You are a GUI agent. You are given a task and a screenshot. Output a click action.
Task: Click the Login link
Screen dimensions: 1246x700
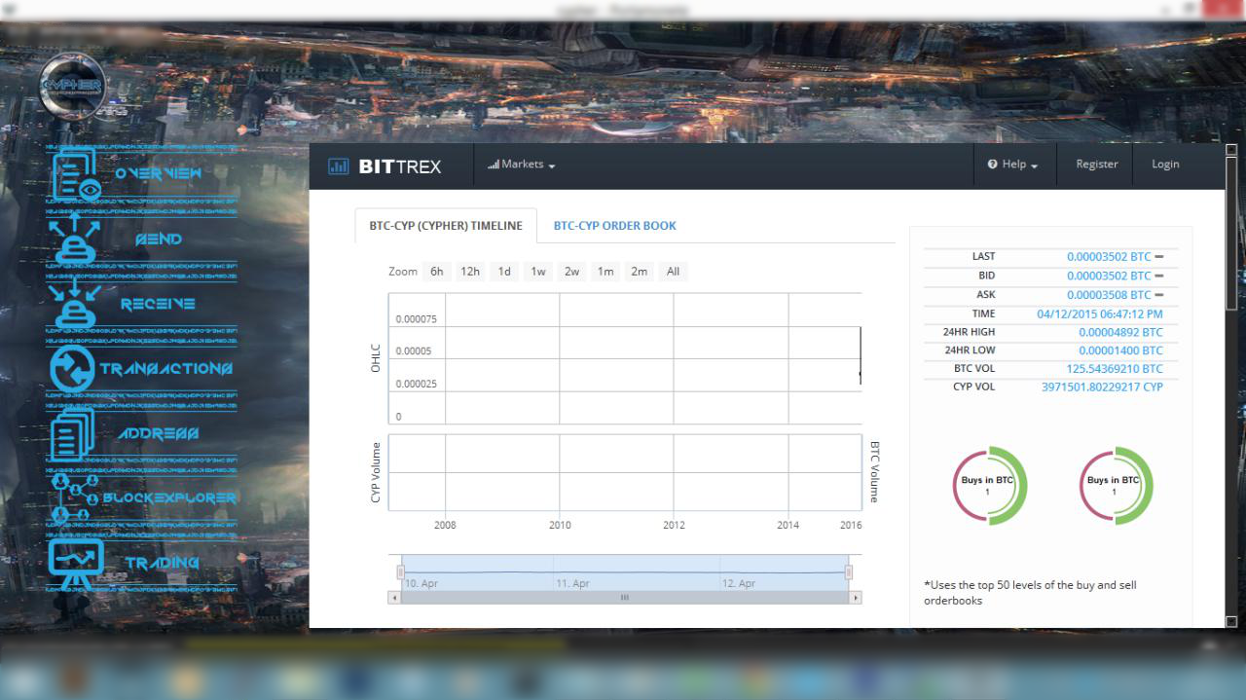point(1165,165)
